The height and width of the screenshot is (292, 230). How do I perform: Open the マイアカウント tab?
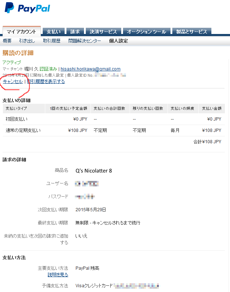(22, 32)
